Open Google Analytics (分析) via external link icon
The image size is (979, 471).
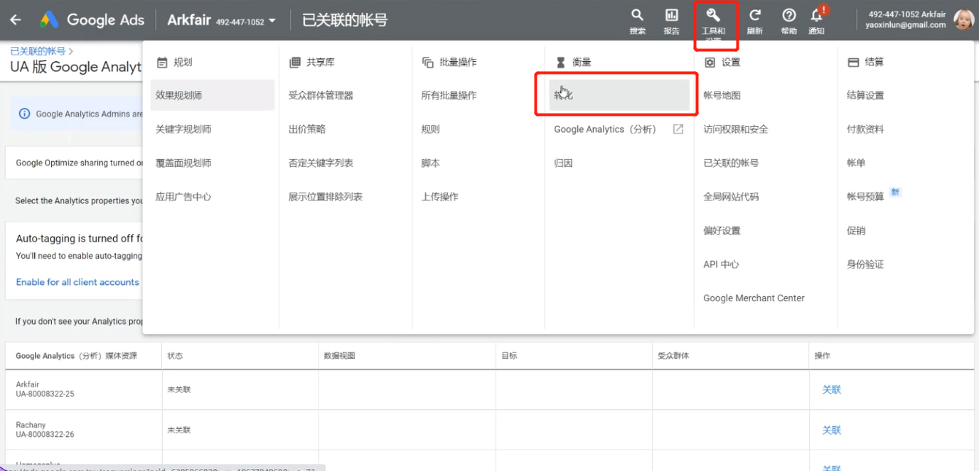click(x=677, y=129)
